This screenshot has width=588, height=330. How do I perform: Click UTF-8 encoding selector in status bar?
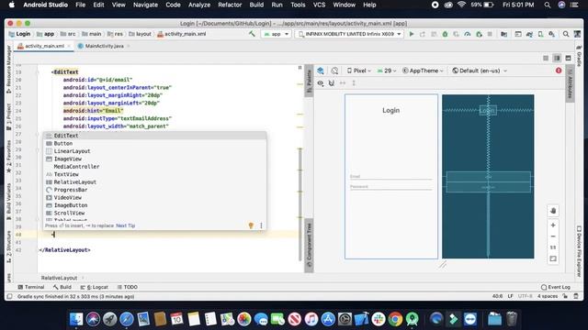coord(525,296)
